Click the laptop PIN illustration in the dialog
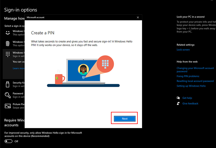 click(x=83, y=71)
